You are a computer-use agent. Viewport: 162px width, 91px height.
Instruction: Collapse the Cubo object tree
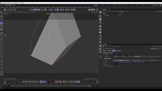tap(103, 13)
